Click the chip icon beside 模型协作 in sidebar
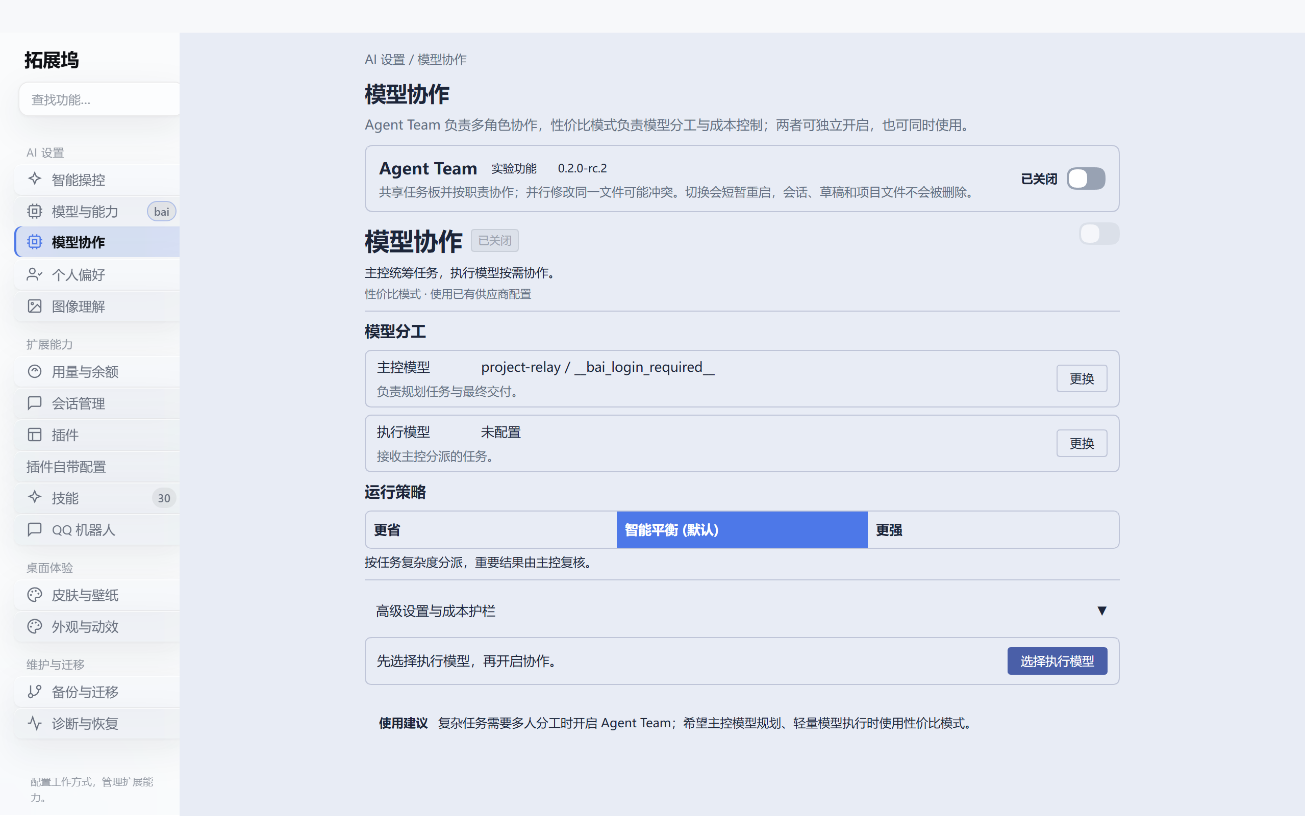Screen dimensions: 1305x816 [x=35, y=242]
